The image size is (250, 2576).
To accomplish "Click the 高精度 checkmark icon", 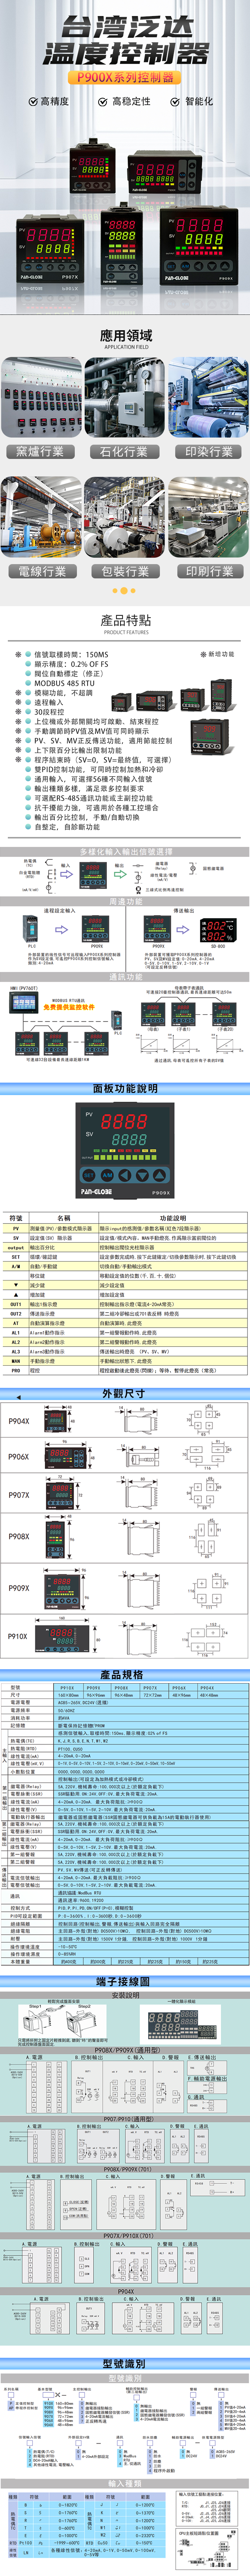I will coord(34,101).
